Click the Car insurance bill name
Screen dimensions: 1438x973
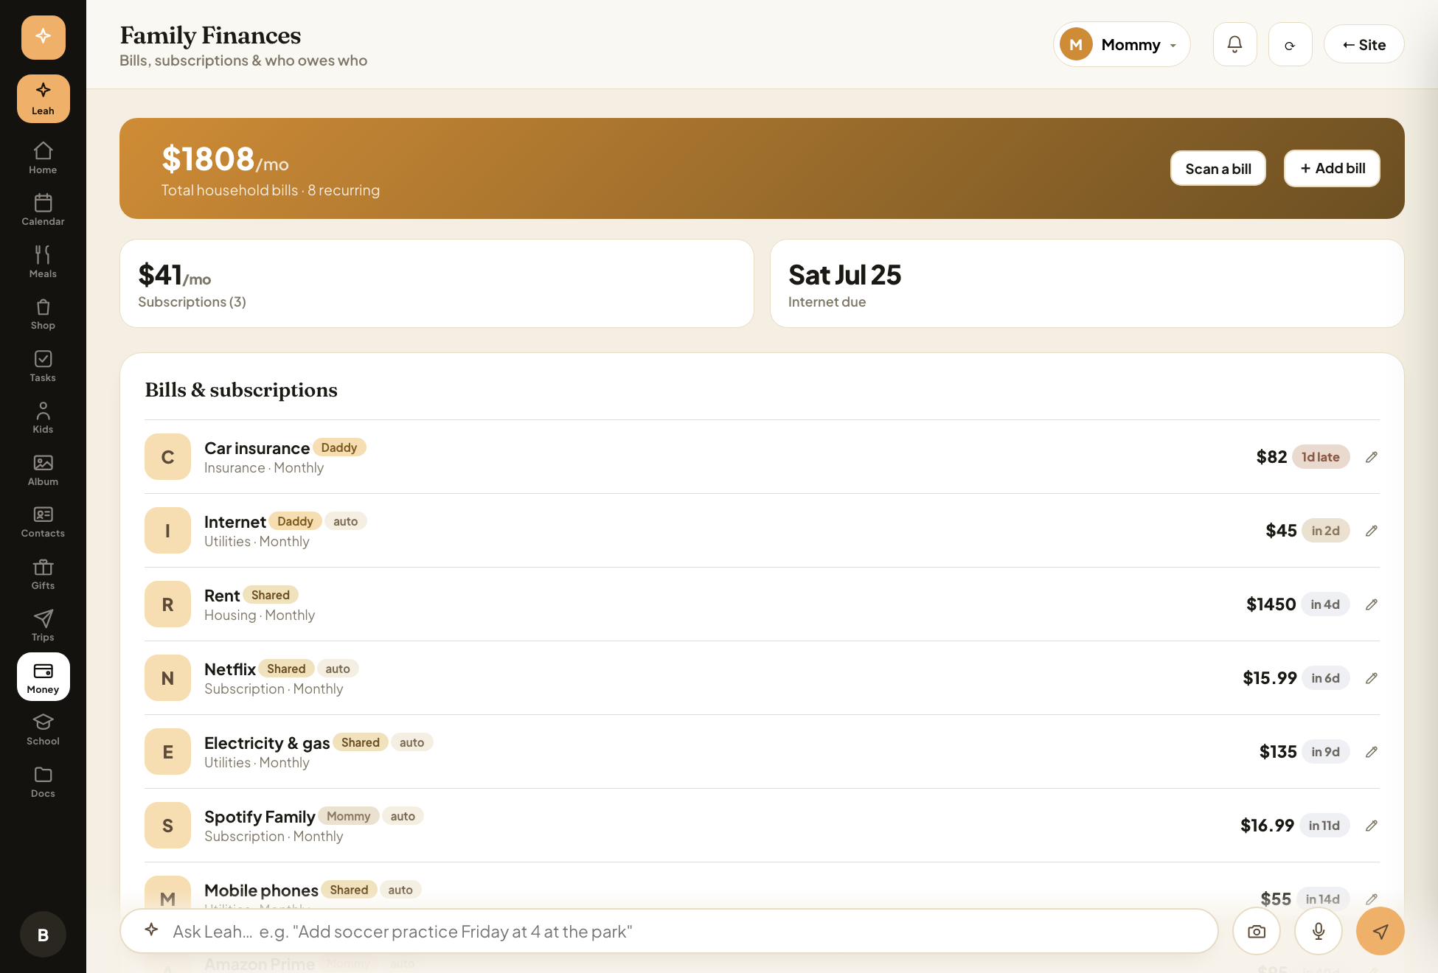point(257,448)
